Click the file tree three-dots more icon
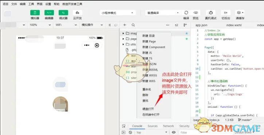The image size is (264, 135). 167,25
